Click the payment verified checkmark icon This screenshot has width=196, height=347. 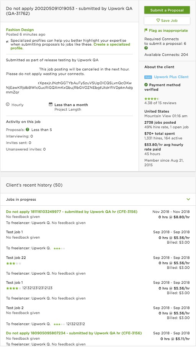tap(146, 85)
